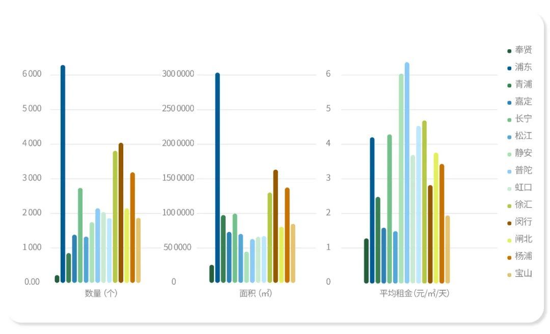Select the 浦东 legend entry

point(519,67)
